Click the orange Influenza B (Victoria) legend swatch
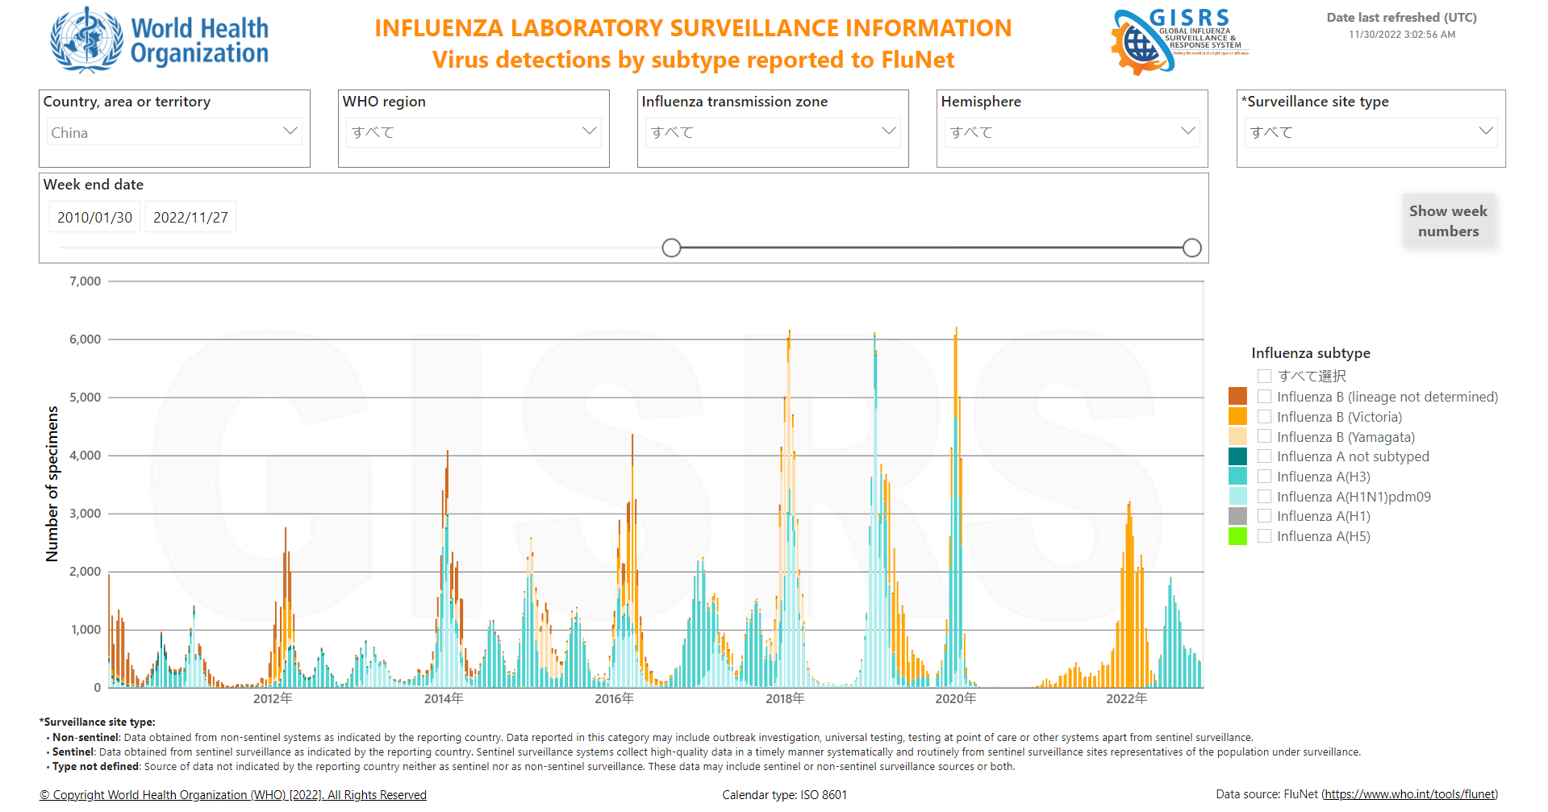1548x812 pixels. click(x=1237, y=417)
